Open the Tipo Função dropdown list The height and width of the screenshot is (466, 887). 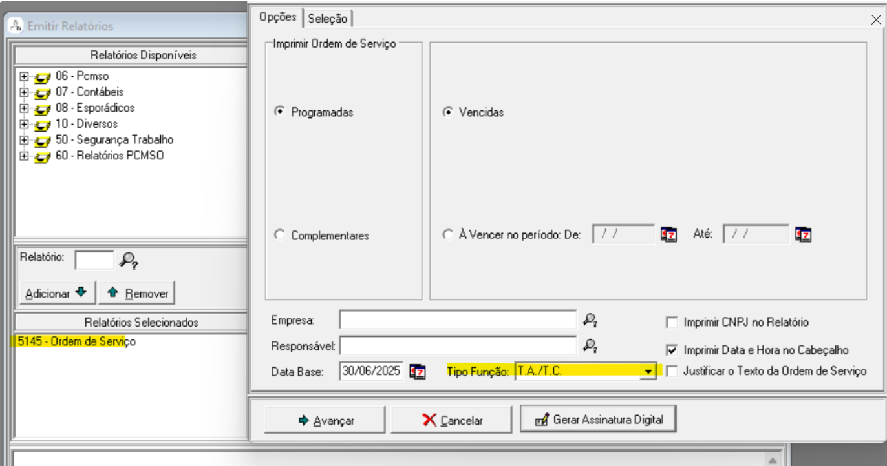click(x=647, y=372)
